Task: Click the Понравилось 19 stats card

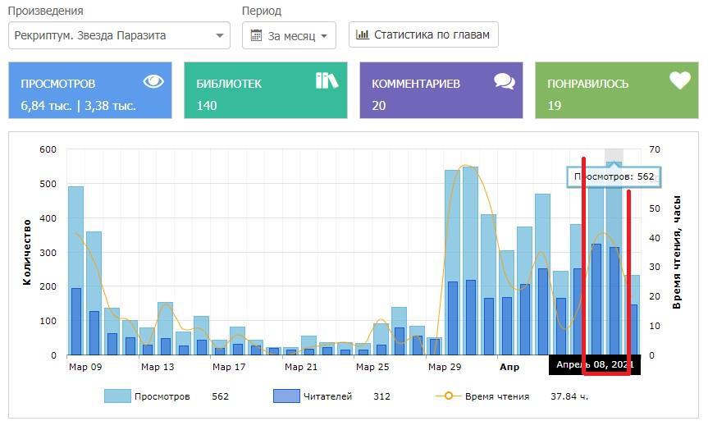Action: click(x=616, y=90)
